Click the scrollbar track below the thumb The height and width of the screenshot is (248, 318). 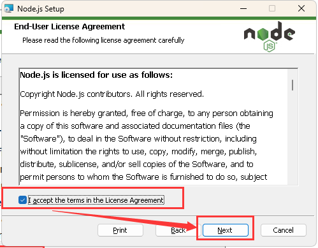[293, 138]
